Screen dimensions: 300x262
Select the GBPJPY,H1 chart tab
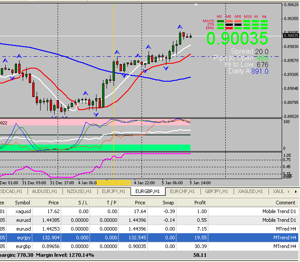pos(216,191)
